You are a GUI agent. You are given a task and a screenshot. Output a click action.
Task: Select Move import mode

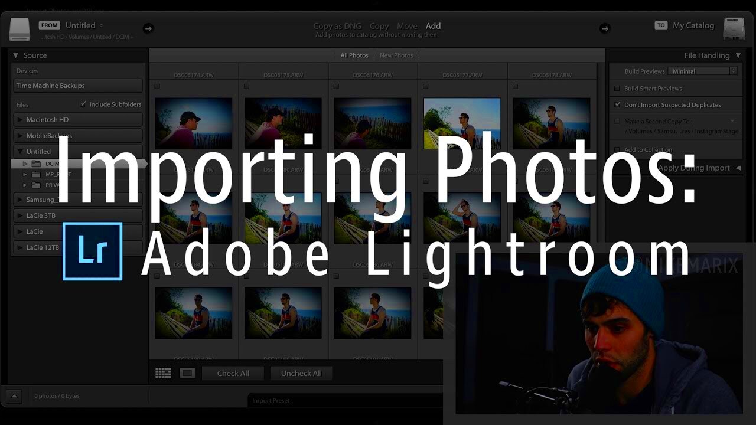pos(407,26)
